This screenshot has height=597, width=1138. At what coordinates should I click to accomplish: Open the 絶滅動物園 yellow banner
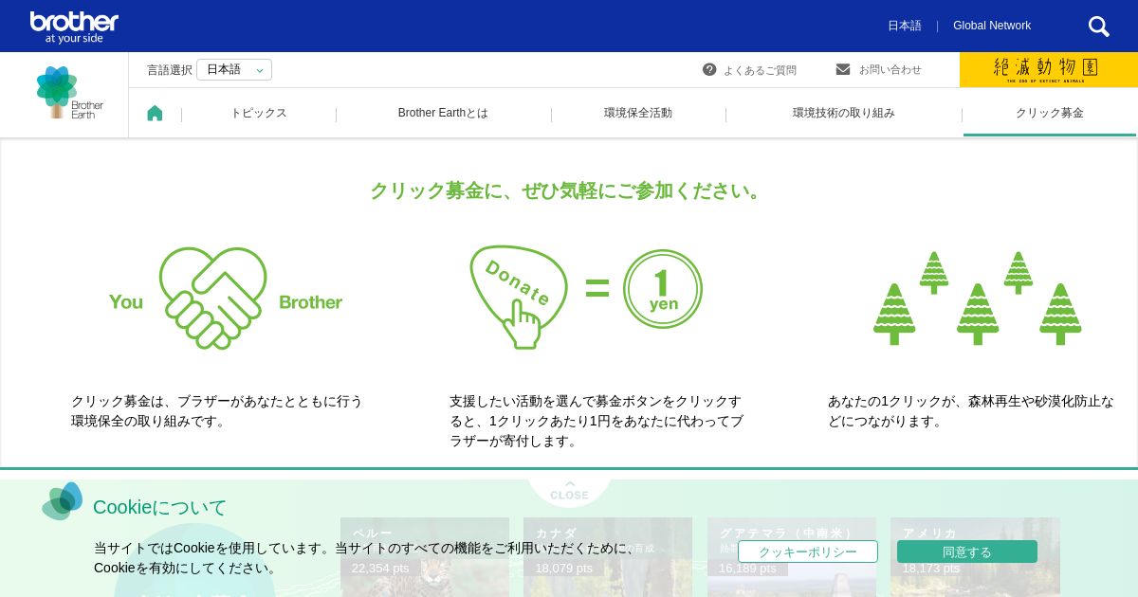click(x=1049, y=69)
